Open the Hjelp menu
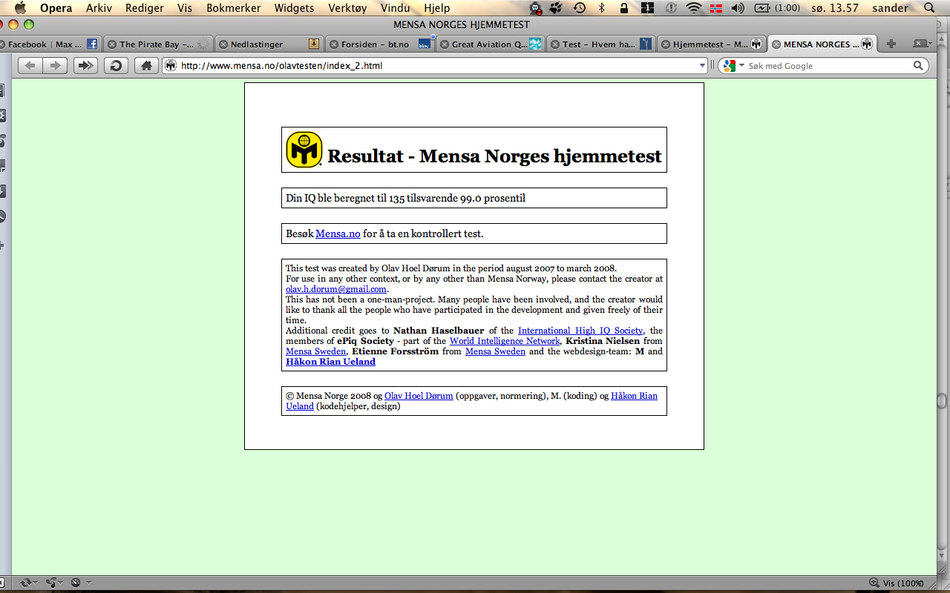 pyautogui.click(x=436, y=8)
